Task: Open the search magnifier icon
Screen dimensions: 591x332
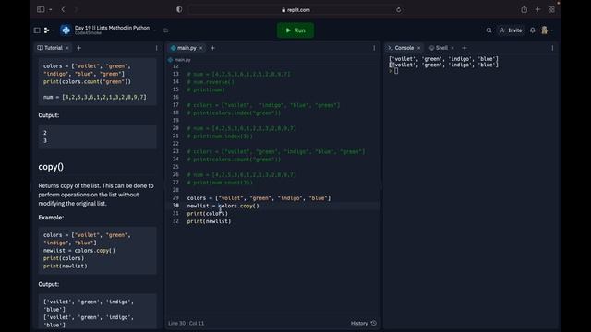Action: click(488, 30)
